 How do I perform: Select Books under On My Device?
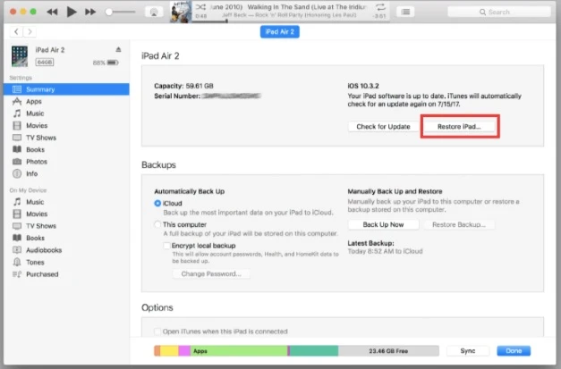click(x=66, y=238)
